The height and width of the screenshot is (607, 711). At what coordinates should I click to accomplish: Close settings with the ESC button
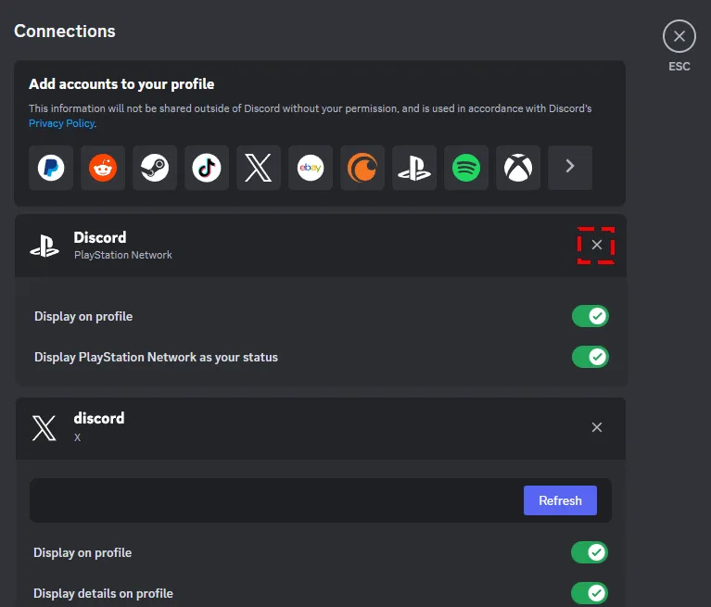(679, 37)
